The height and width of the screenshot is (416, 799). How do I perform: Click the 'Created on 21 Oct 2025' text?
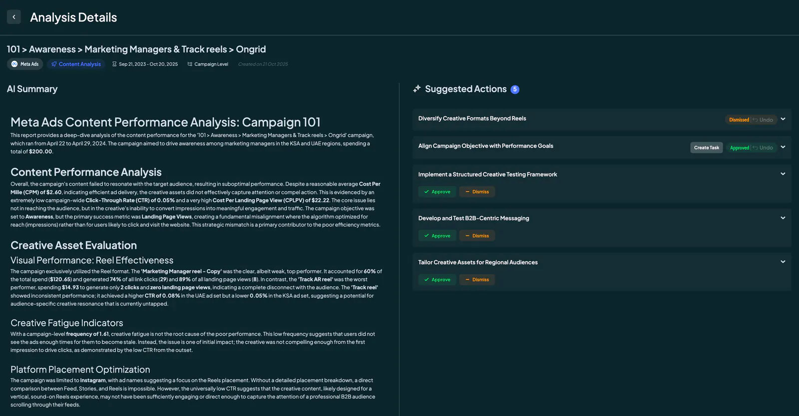[x=263, y=64]
